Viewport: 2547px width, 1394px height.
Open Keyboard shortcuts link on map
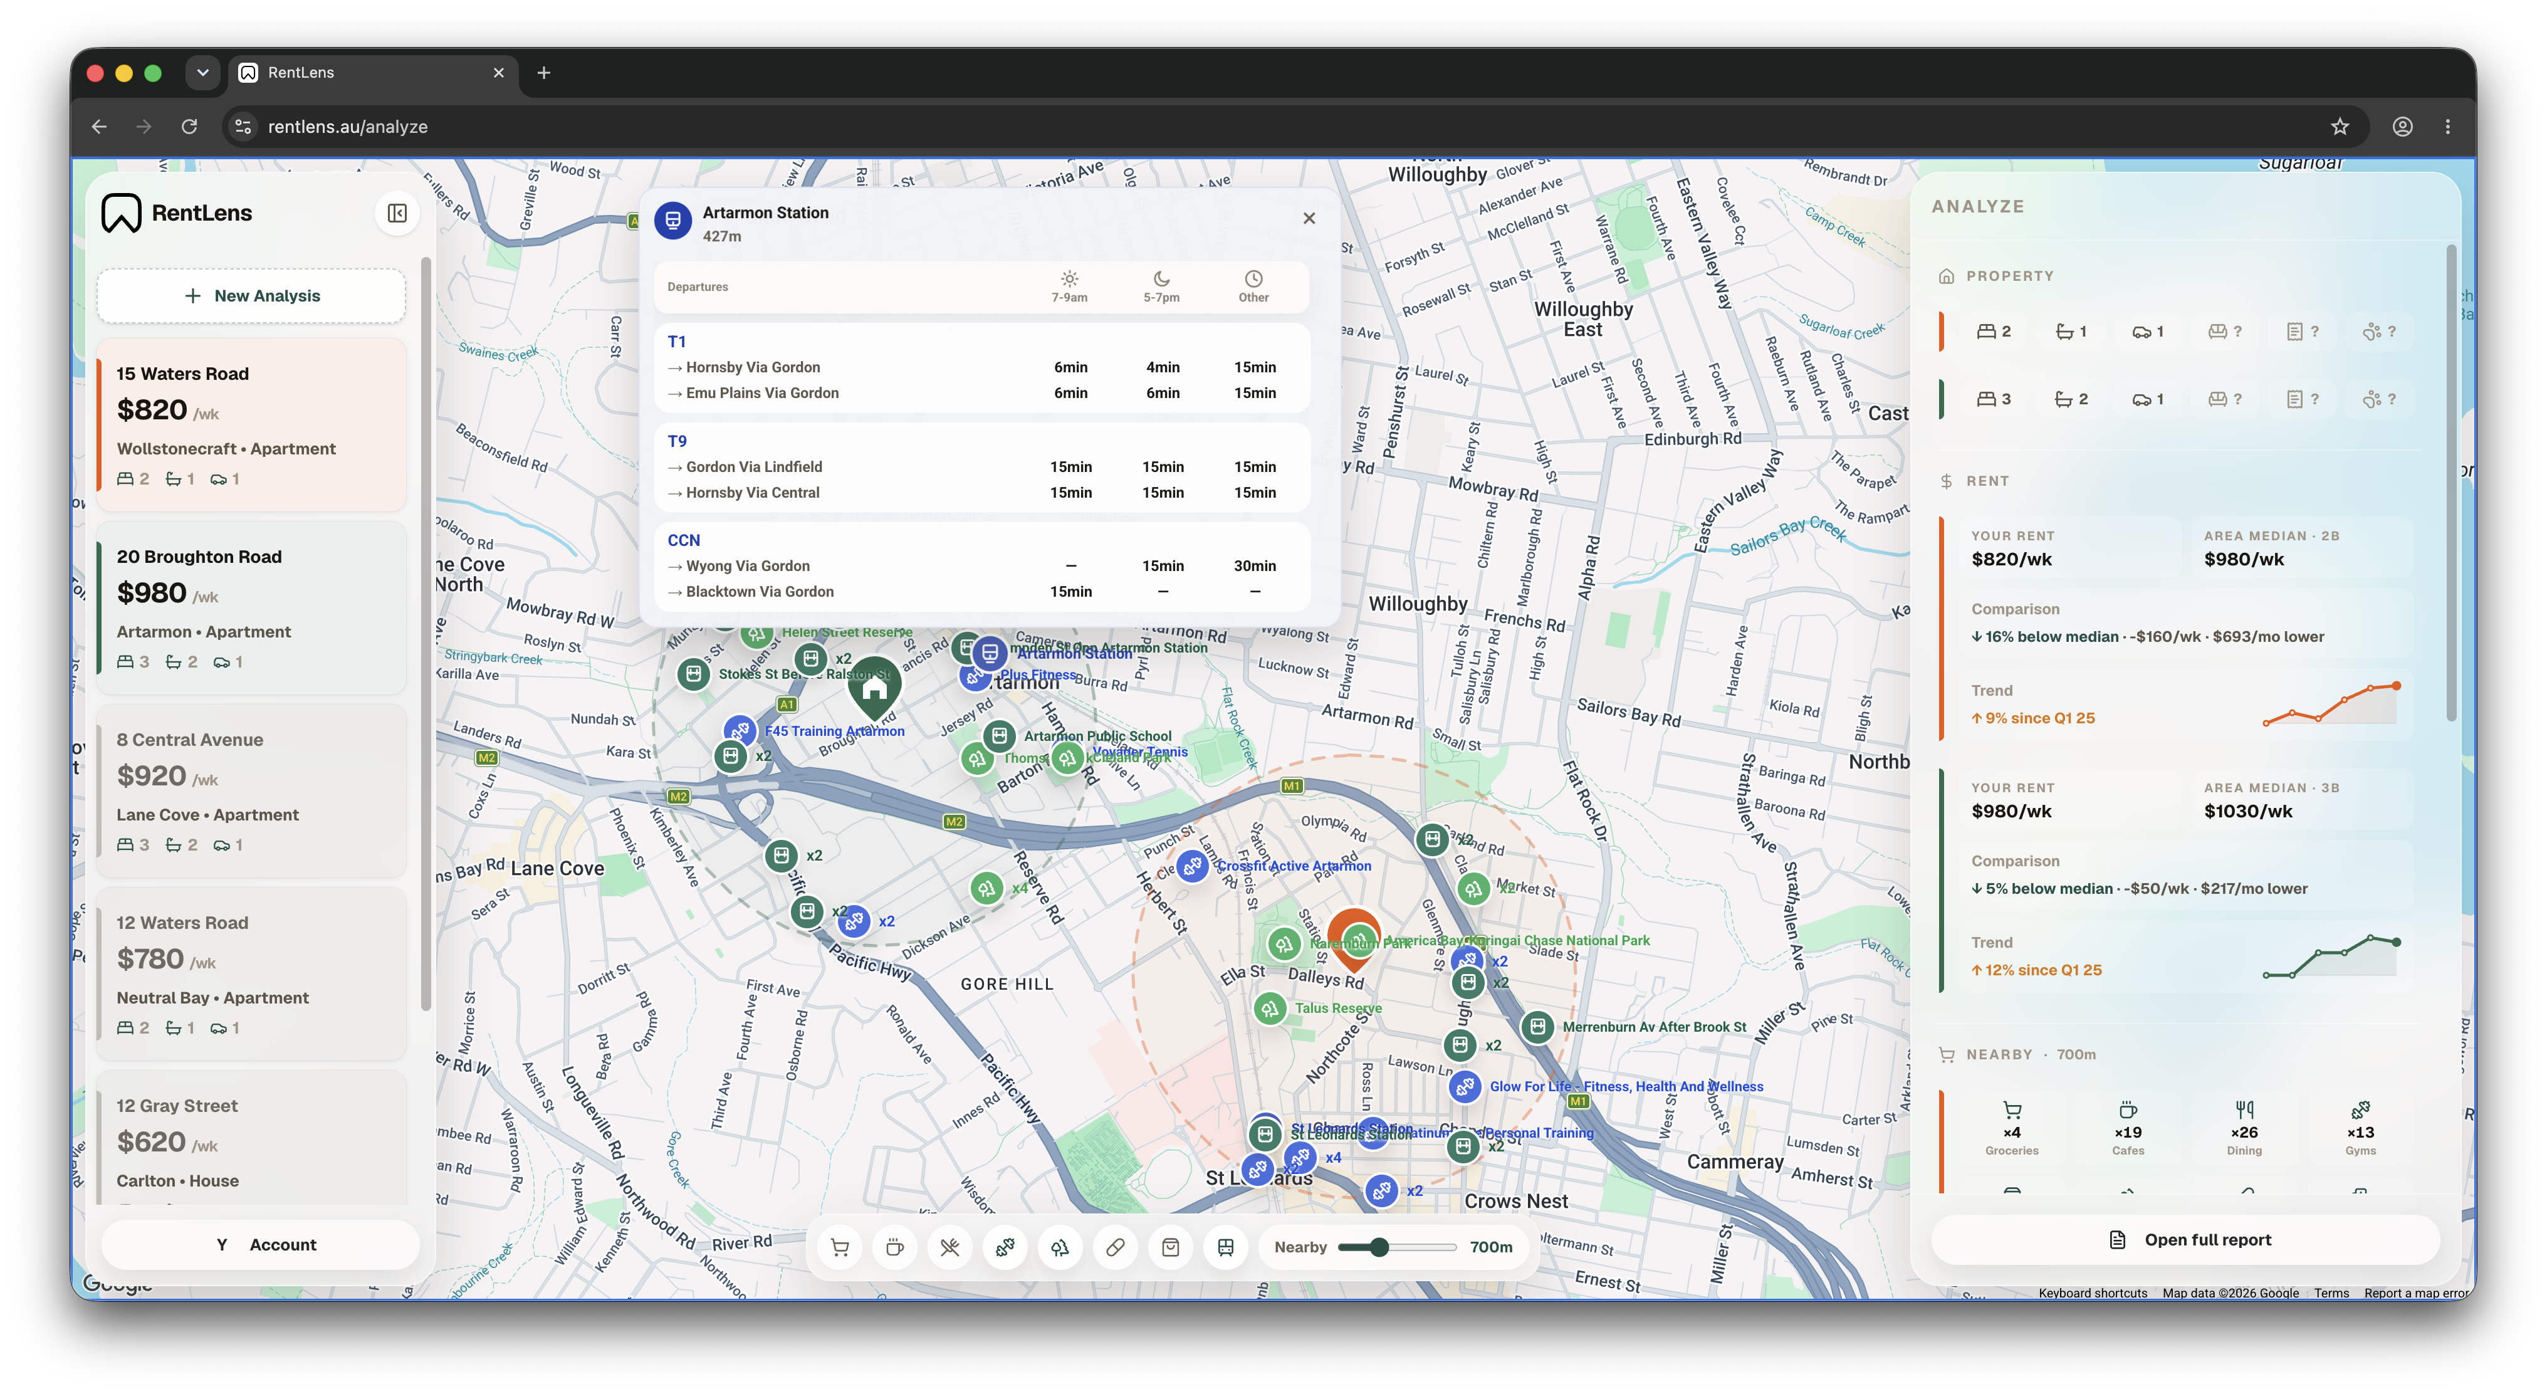coord(2092,1293)
